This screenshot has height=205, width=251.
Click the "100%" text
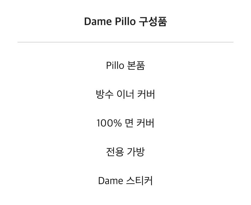(109, 123)
